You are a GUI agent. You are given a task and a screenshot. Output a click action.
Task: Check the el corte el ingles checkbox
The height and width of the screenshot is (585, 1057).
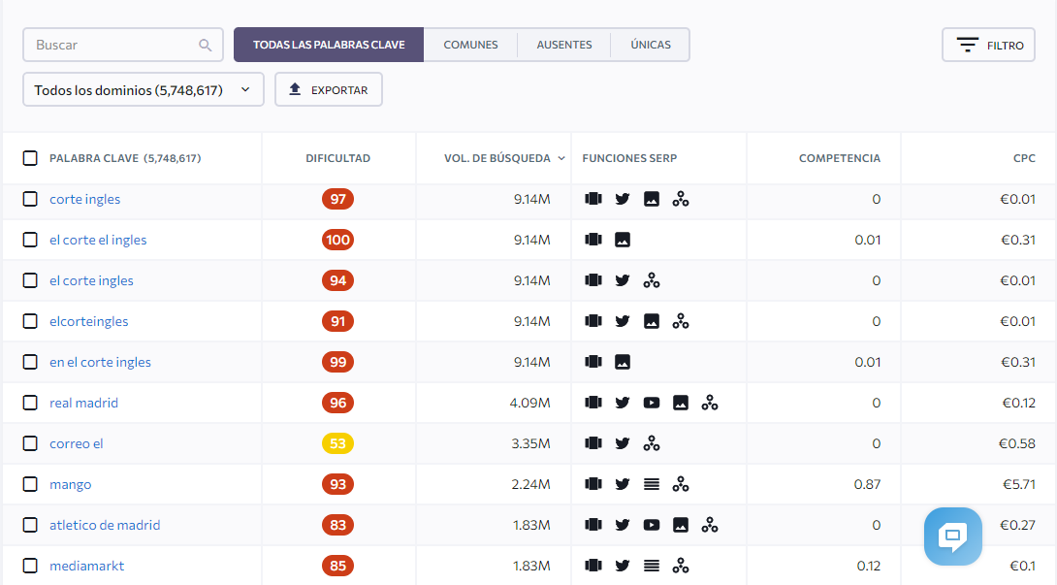click(30, 240)
